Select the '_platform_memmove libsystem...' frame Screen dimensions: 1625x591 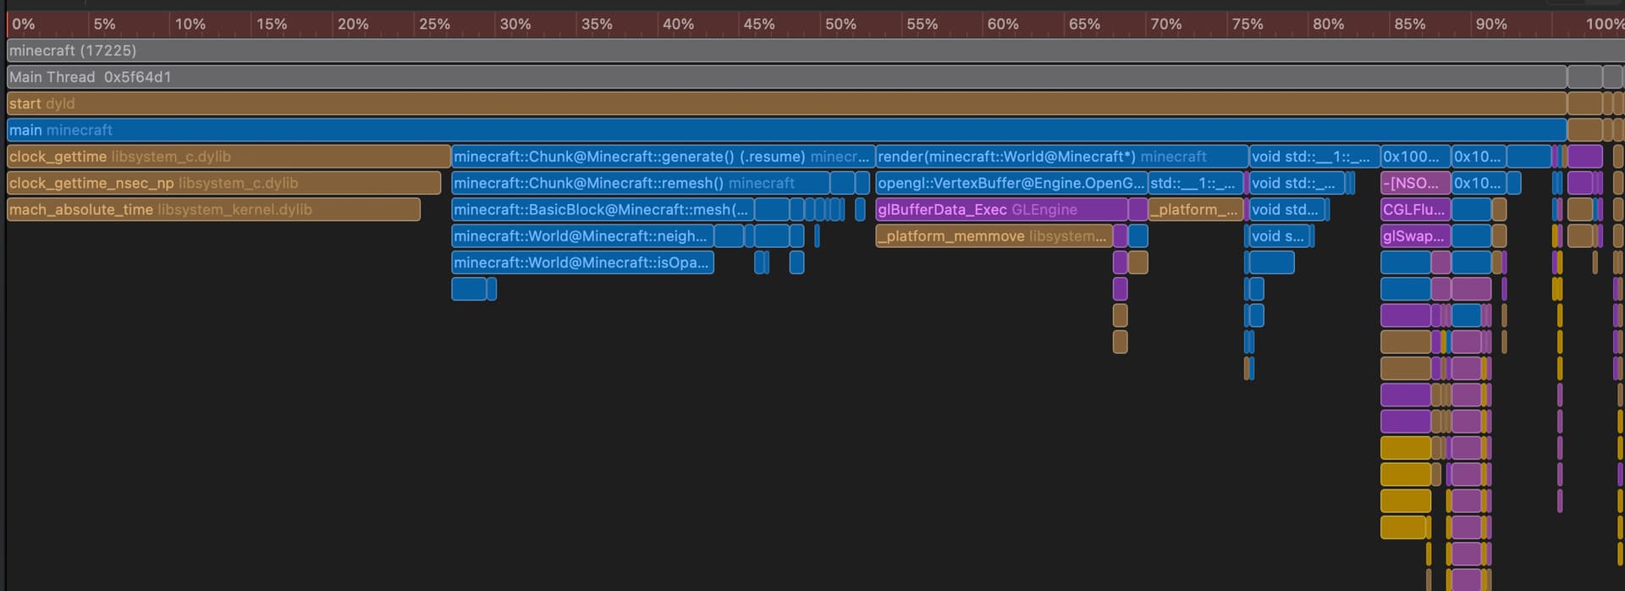pyautogui.click(x=994, y=236)
